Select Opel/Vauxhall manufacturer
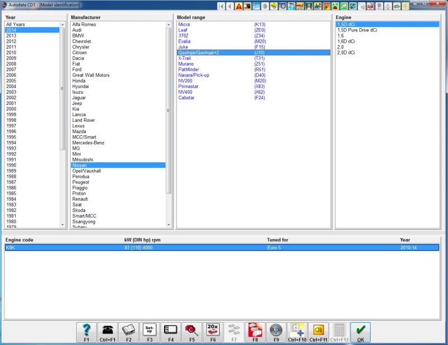 118,171
